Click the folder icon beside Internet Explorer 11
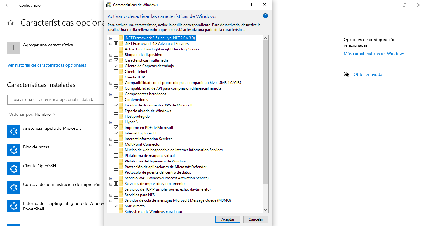This screenshot has height=226, width=426. click(x=121, y=133)
